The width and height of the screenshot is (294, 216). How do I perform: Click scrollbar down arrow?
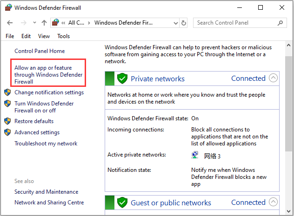(288, 211)
